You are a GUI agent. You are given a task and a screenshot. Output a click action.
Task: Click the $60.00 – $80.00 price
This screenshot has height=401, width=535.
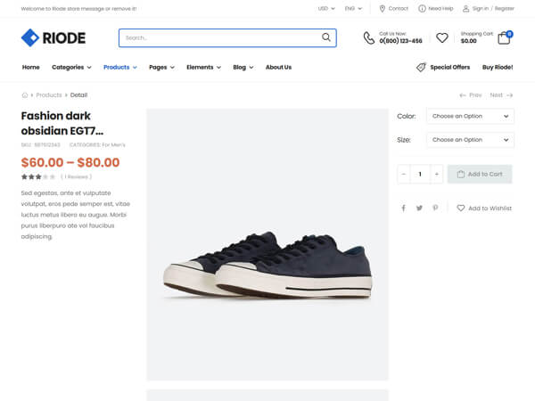[70, 162]
